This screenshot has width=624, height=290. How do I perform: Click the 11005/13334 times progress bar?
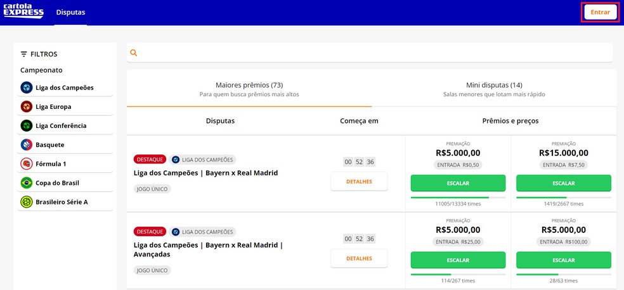(x=458, y=198)
